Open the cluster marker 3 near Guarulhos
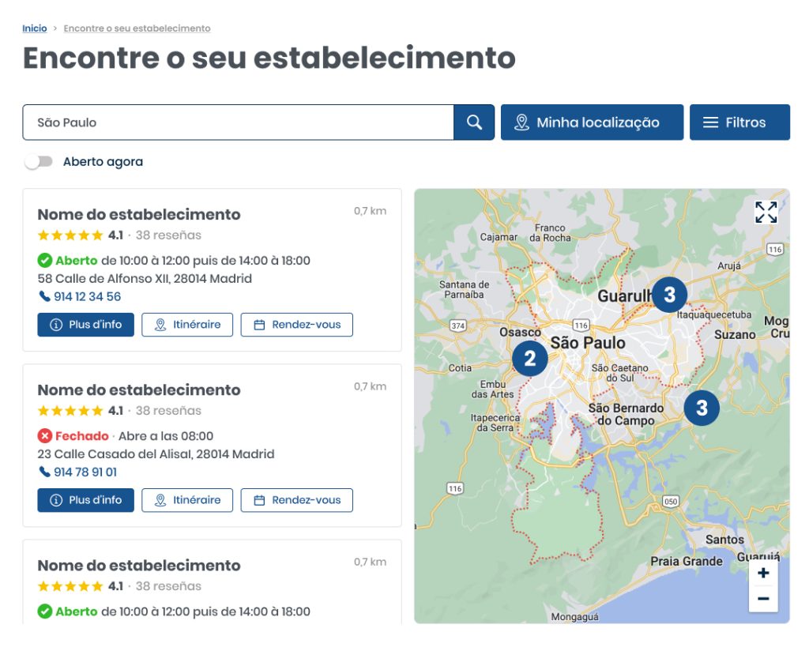This screenshot has height=651, width=809. point(669,295)
